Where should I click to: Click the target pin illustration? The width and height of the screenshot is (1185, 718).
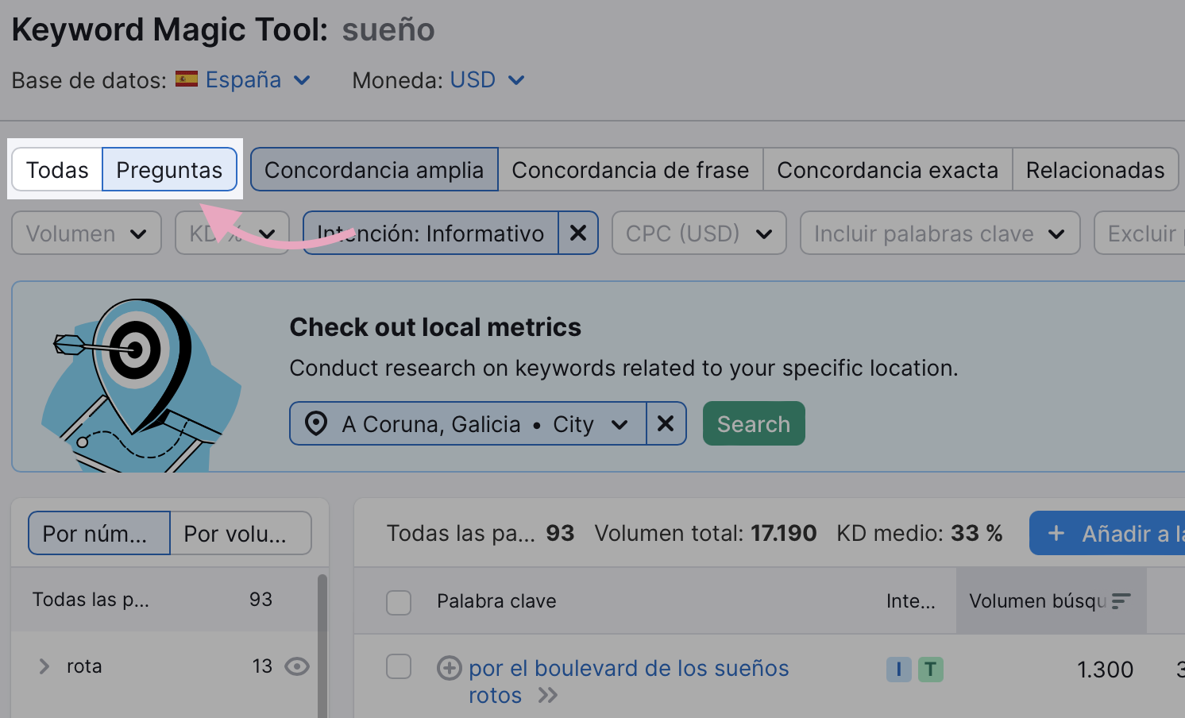click(x=141, y=384)
